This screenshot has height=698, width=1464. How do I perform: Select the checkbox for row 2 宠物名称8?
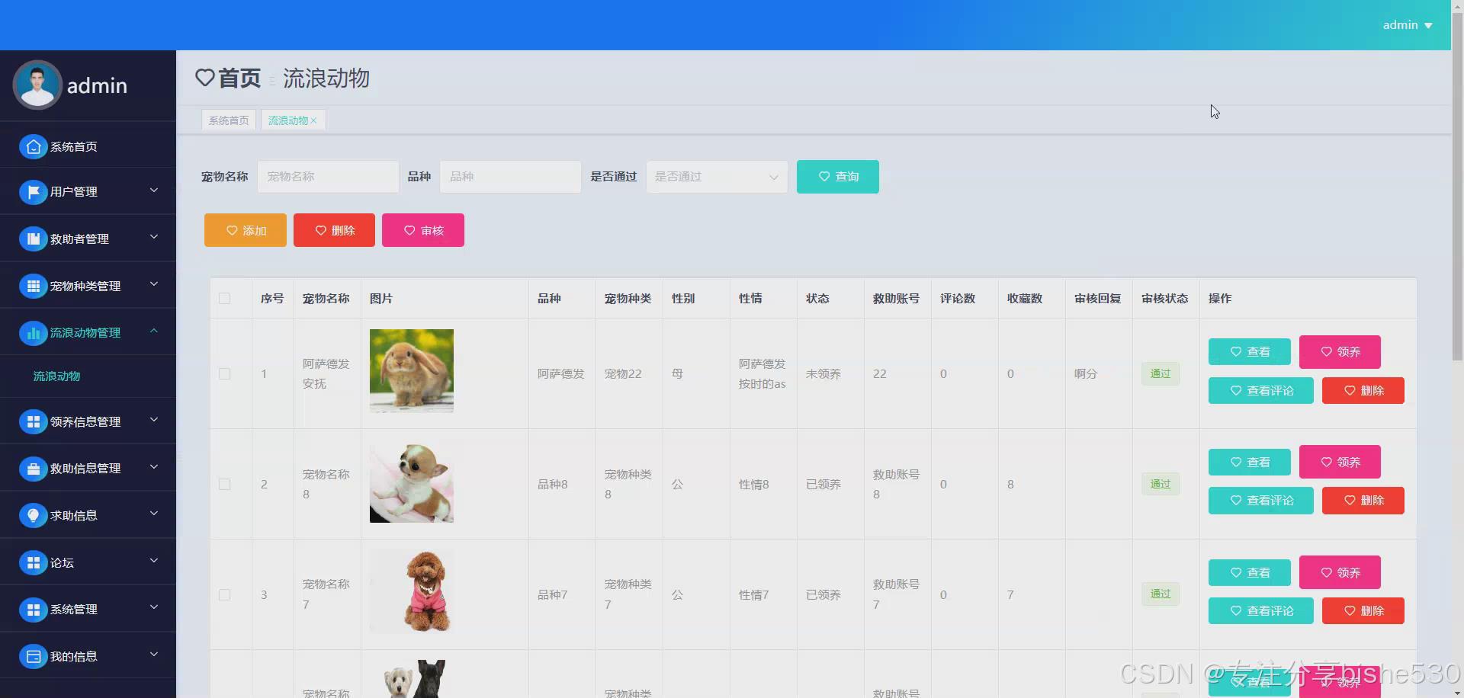(x=224, y=484)
